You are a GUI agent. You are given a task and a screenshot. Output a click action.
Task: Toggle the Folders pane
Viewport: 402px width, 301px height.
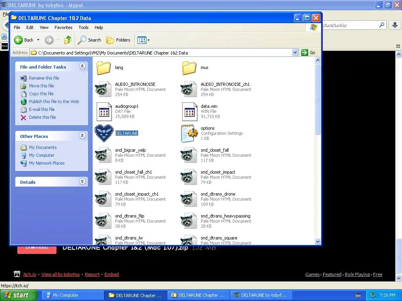pyautogui.click(x=118, y=40)
